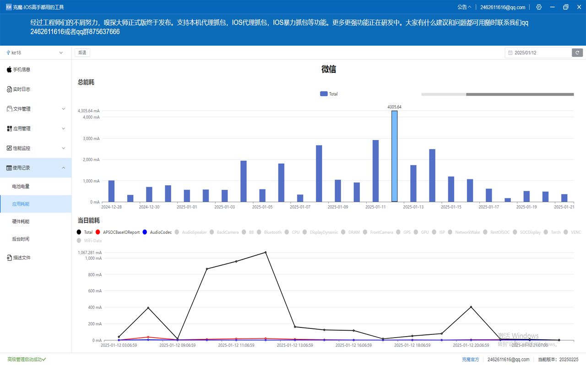Click the 后退 back button

point(82,53)
